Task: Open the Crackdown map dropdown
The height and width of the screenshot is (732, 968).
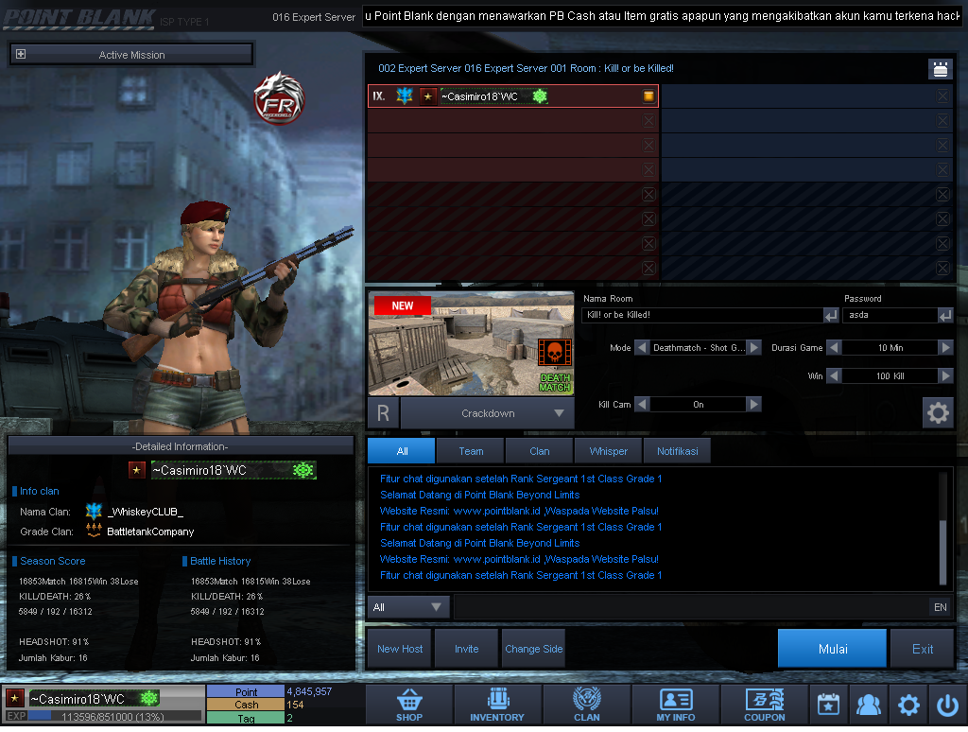Action: click(488, 413)
